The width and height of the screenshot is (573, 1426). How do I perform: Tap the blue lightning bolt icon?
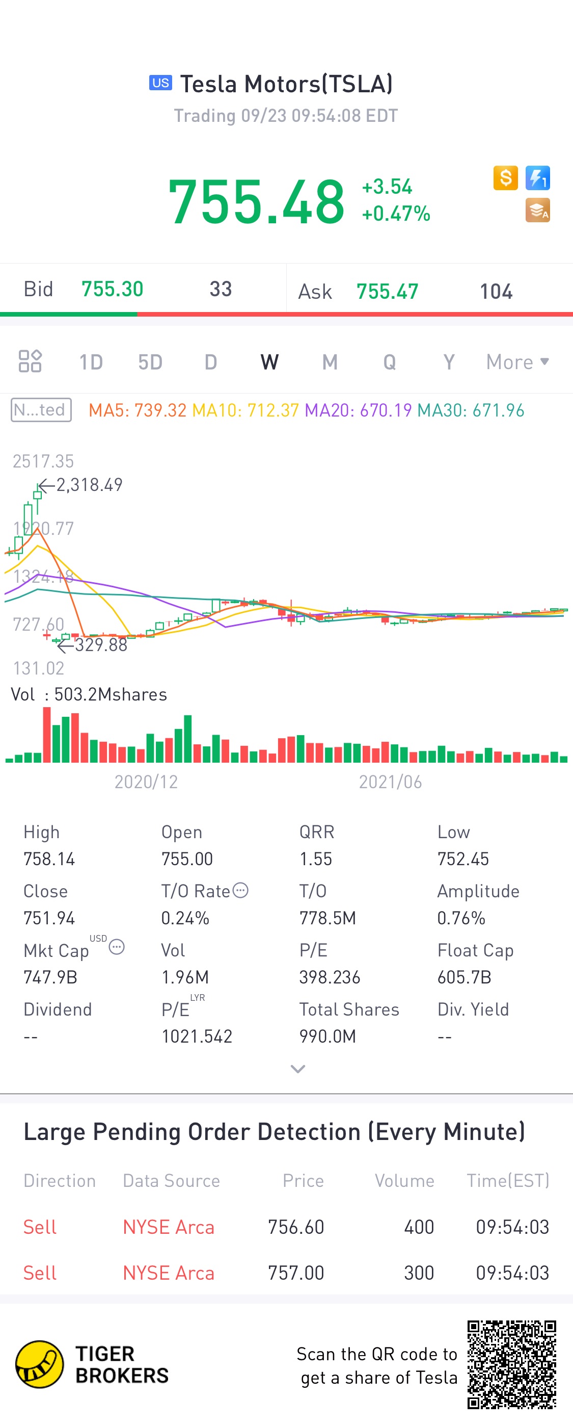coord(538,178)
